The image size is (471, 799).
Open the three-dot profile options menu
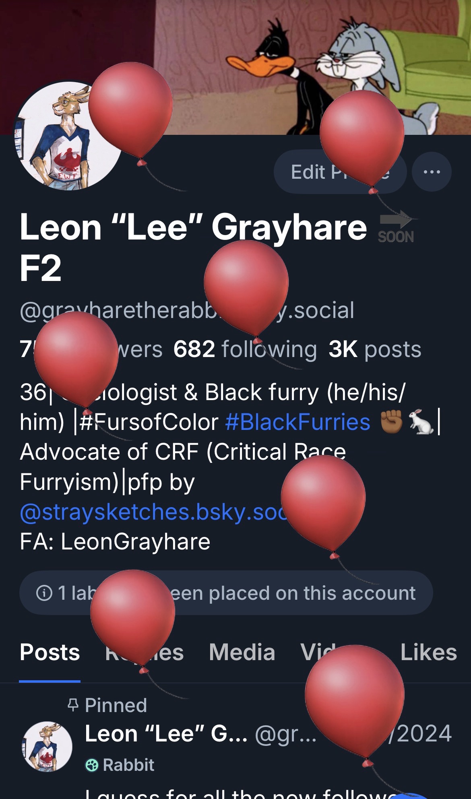(x=432, y=172)
